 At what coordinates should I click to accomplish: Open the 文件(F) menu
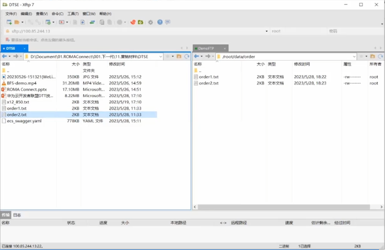click(x=11, y=14)
